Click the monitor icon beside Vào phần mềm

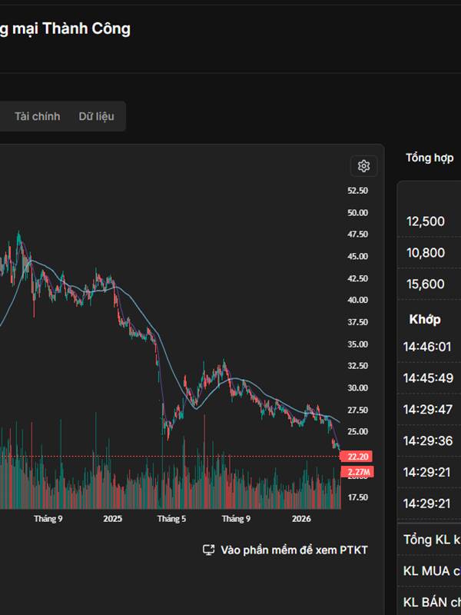pyautogui.click(x=208, y=550)
